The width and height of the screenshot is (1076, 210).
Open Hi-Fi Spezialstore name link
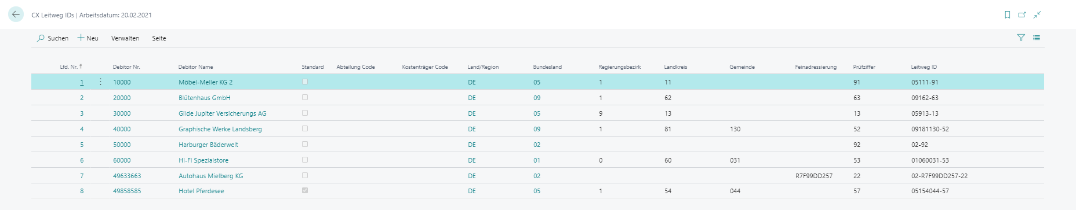(x=203, y=160)
